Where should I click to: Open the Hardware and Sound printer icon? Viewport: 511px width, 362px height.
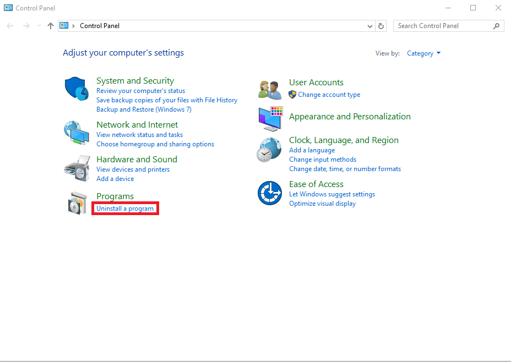pyautogui.click(x=77, y=168)
